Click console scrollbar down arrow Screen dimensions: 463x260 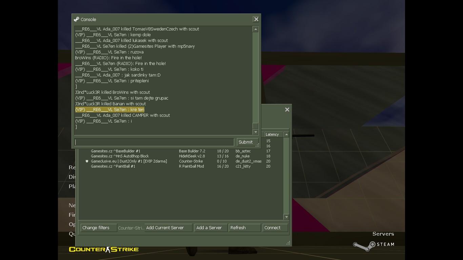pyautogui.click(x=256, y=132)
